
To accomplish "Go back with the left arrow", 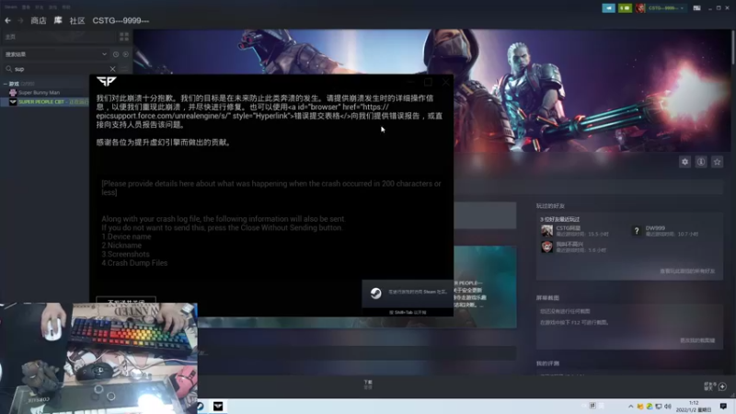I will coord(7,20).
